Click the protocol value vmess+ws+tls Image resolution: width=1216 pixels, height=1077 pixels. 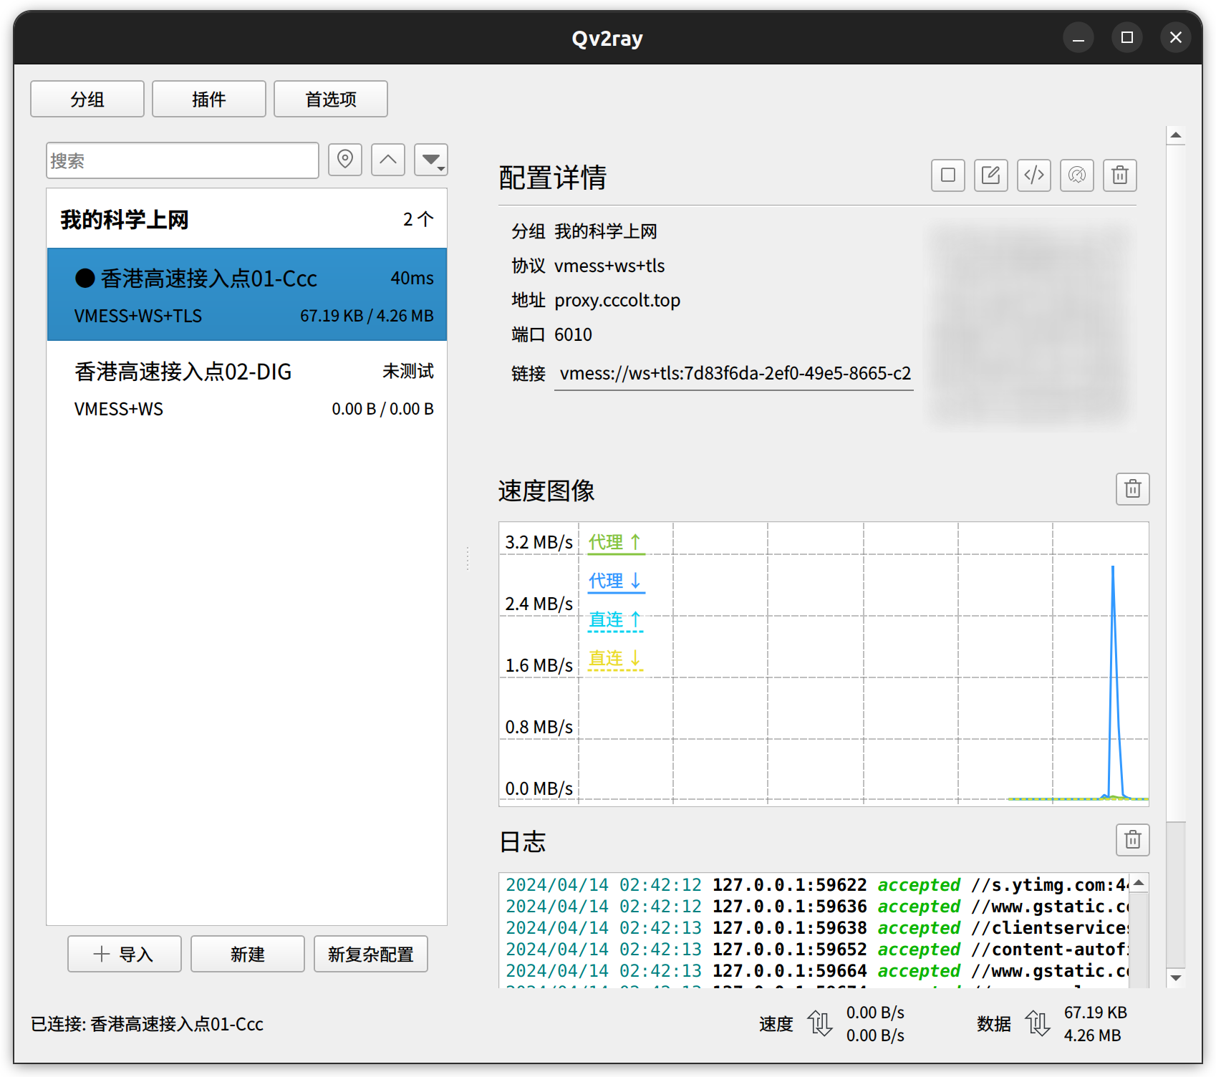click(x=609, y=266)
